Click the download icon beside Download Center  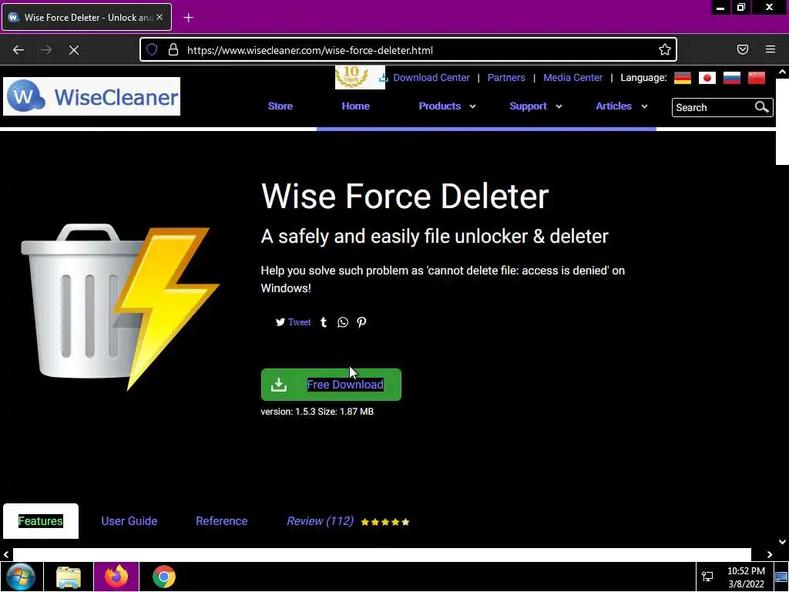click(x=384, y=78)
